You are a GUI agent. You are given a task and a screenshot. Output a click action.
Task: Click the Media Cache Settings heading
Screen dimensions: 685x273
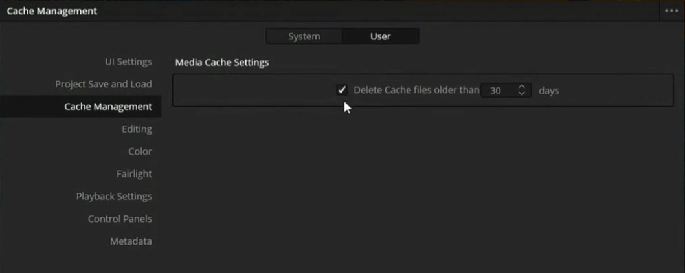point(222,63)
